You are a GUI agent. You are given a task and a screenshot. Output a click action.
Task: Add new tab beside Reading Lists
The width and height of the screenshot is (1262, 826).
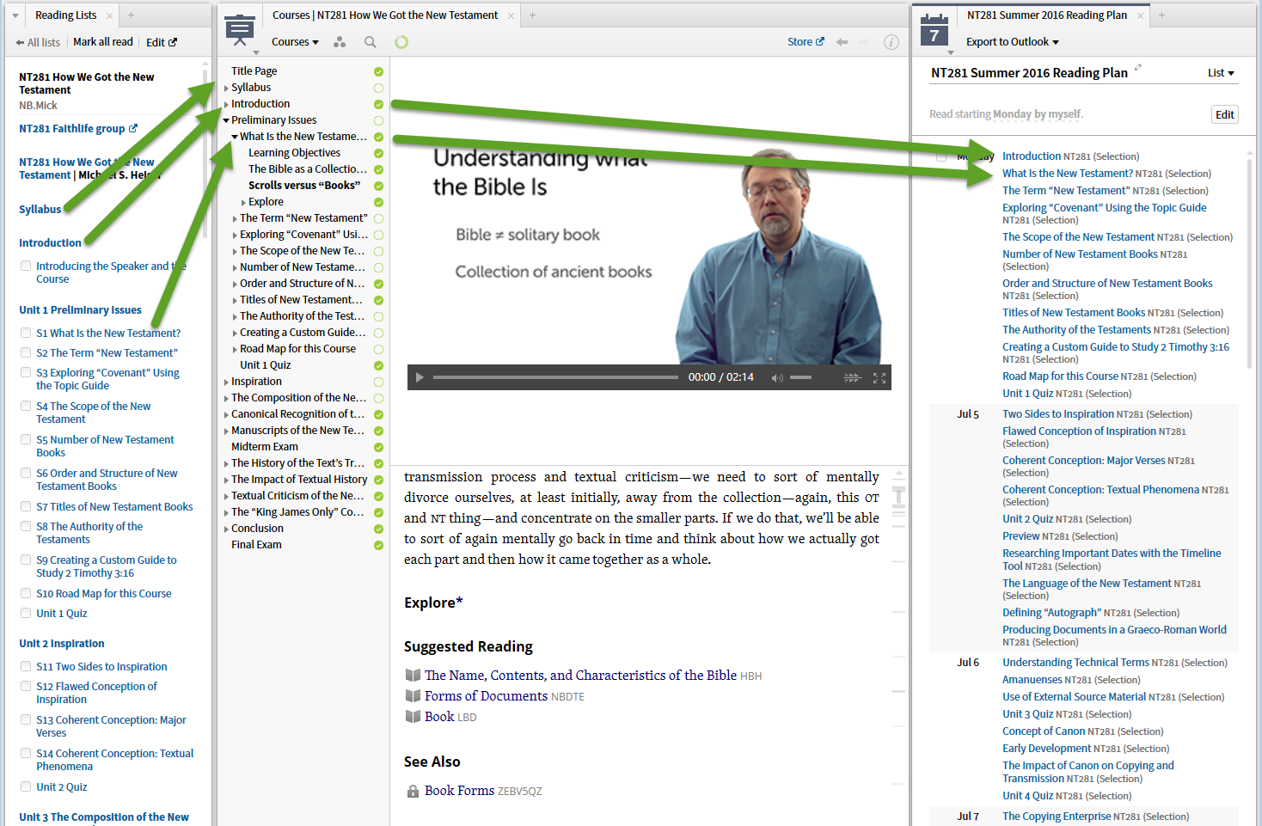coord(131,15)
